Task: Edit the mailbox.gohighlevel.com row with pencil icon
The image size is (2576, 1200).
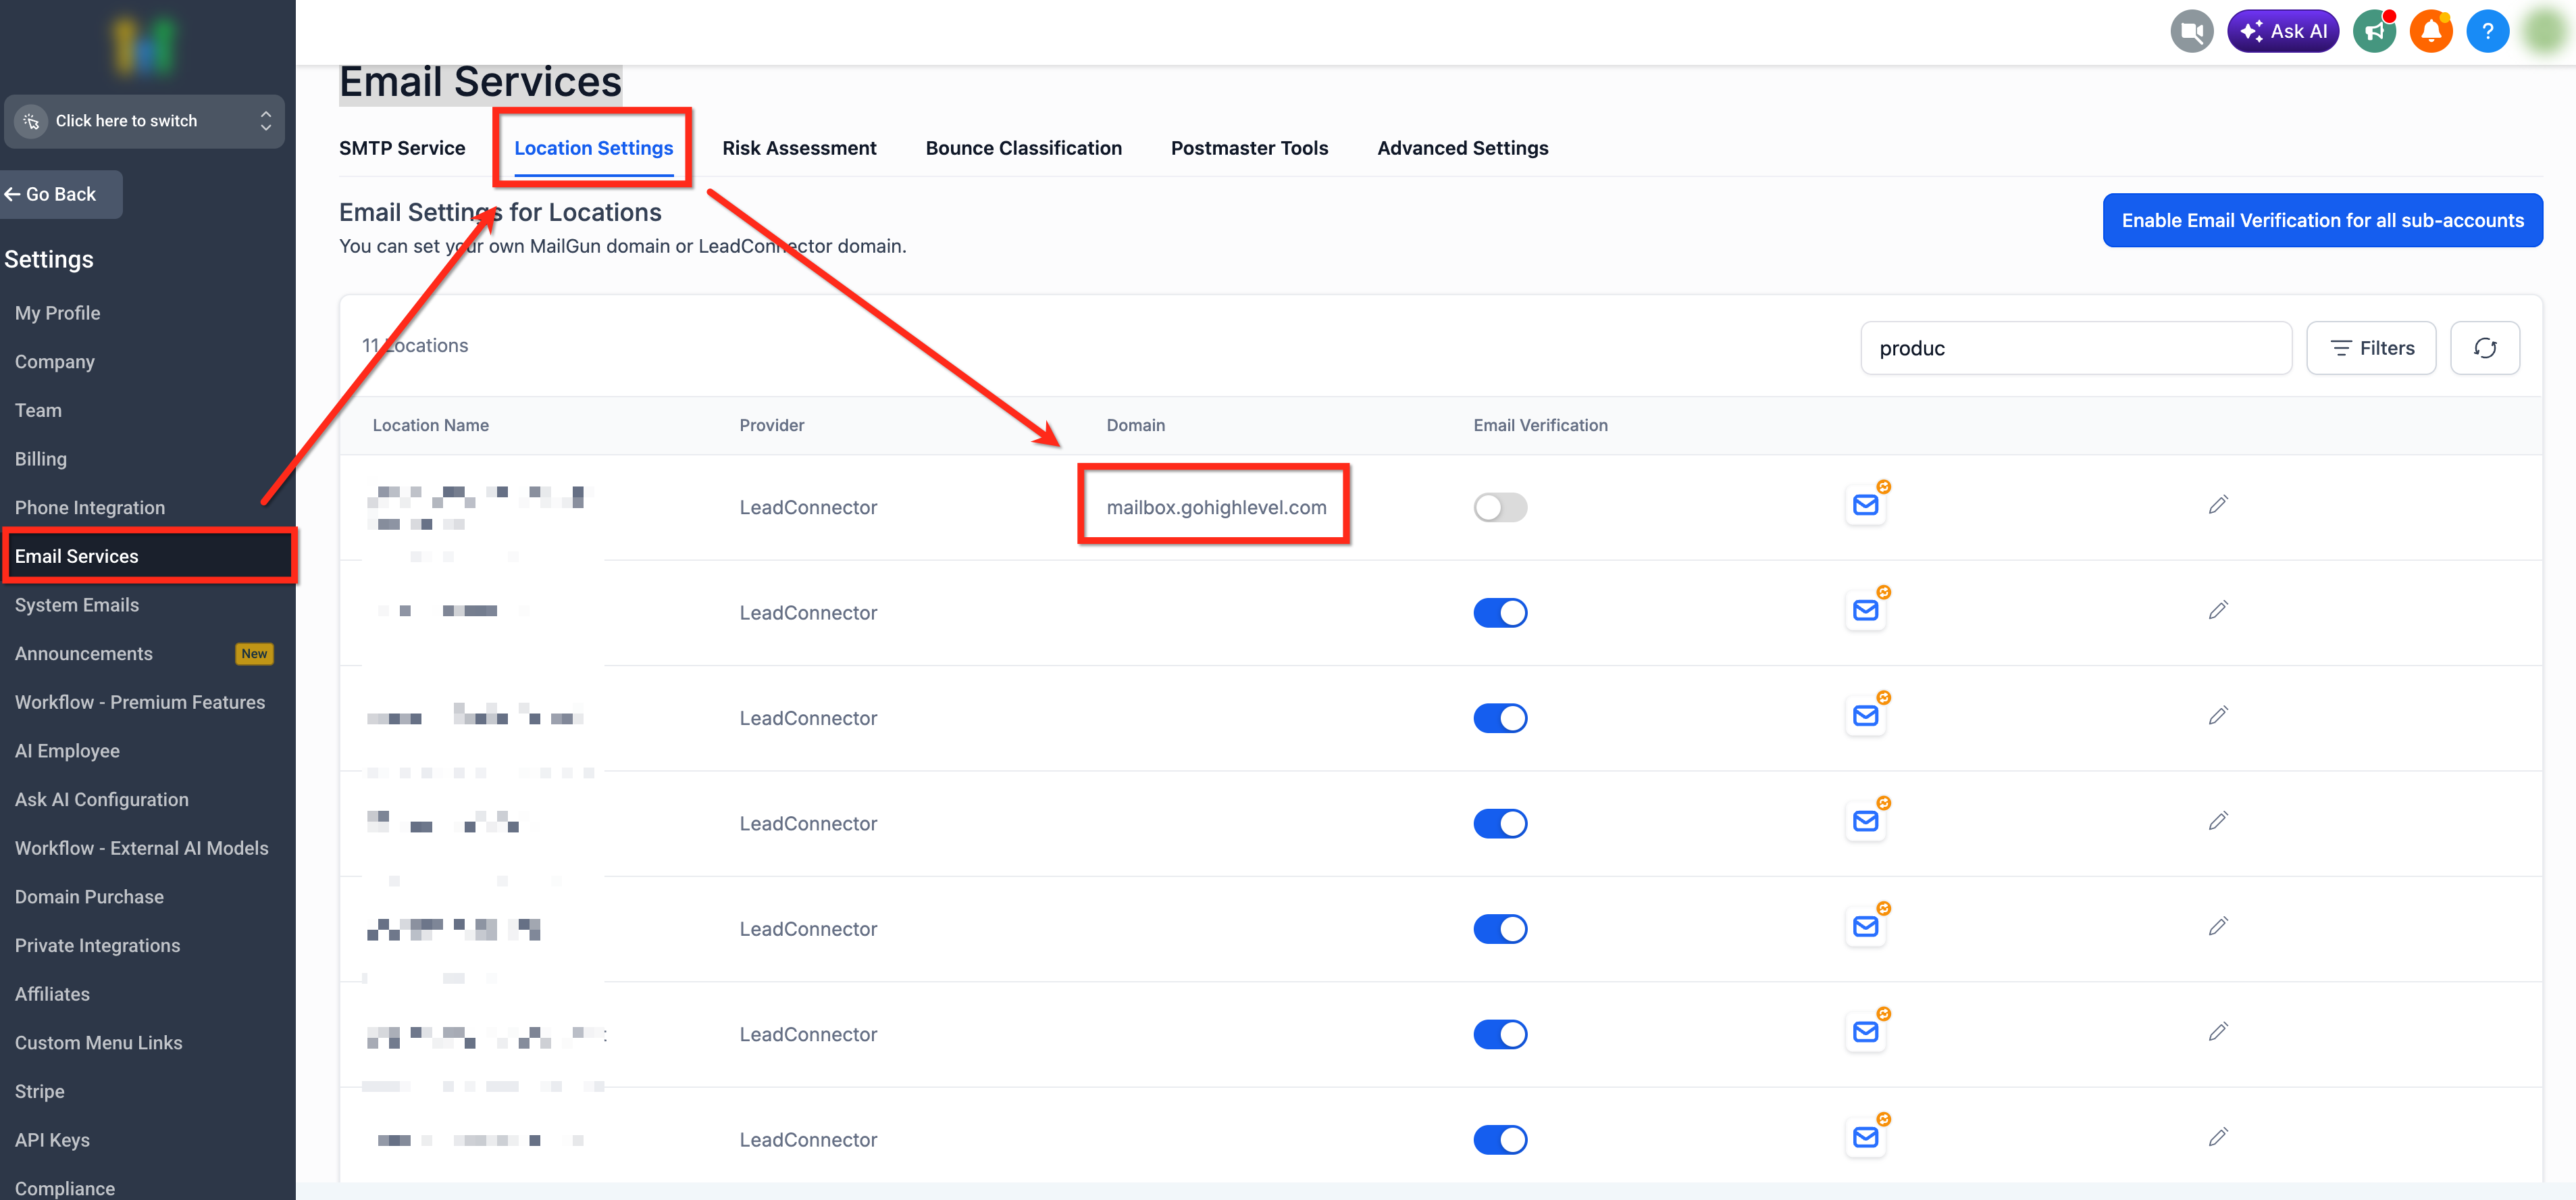Action: click(2218, 505)
